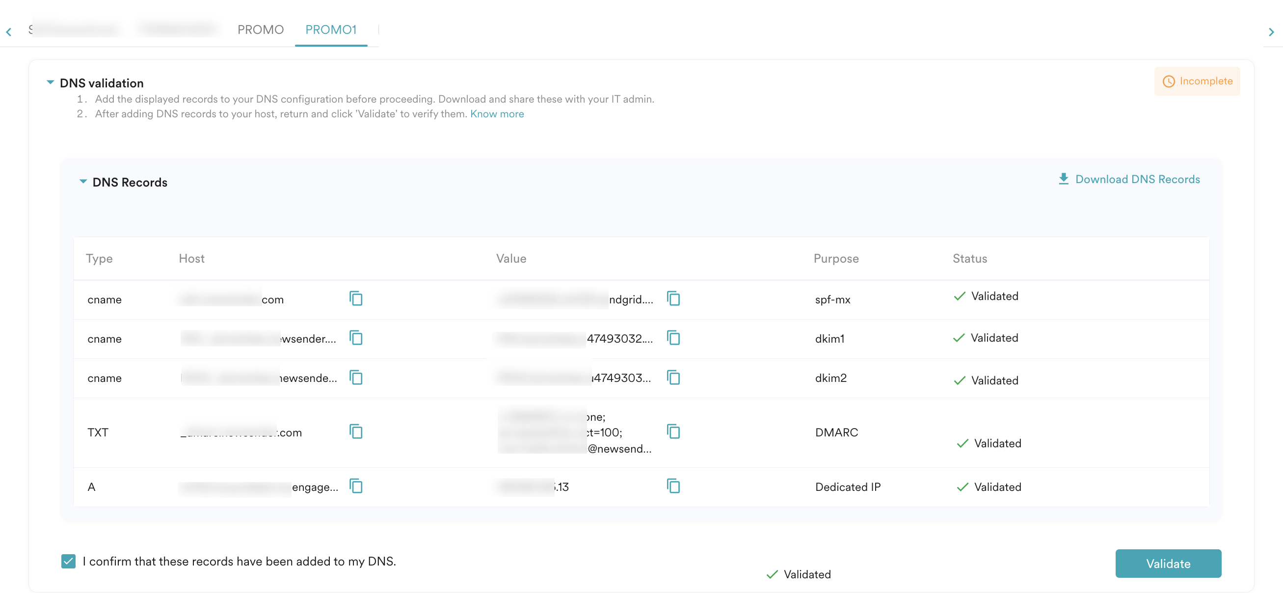Copy the dkim2 record value
1283x593 pixels.
(x=673, y=377)
